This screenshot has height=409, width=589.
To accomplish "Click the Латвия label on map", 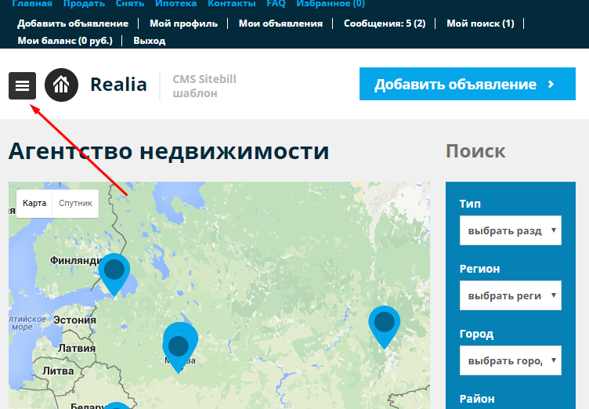I will click(77, 348).
